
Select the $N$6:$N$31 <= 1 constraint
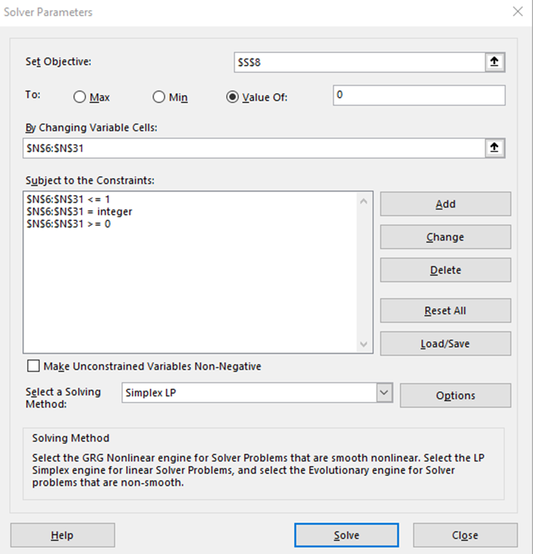click(70, 199)
